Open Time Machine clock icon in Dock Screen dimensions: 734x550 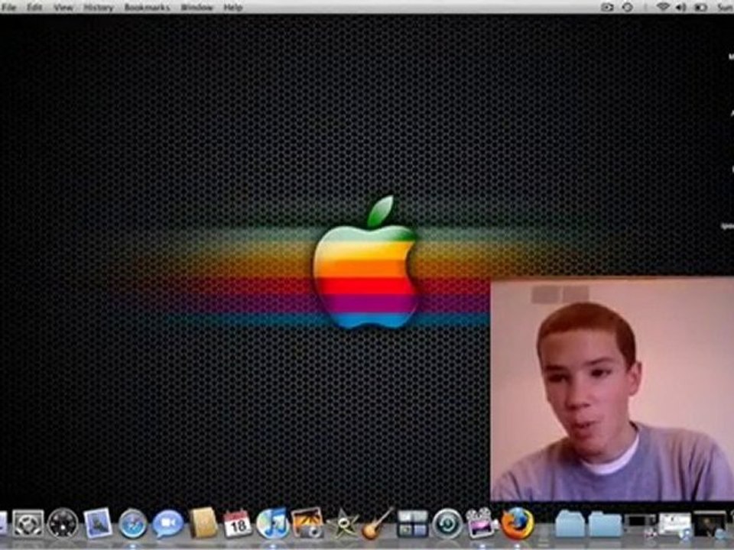(447, 523)
